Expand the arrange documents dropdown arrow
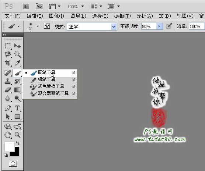The width and height of the screenshot is (205, 171). pyautogui.click(x=101, y=6)
